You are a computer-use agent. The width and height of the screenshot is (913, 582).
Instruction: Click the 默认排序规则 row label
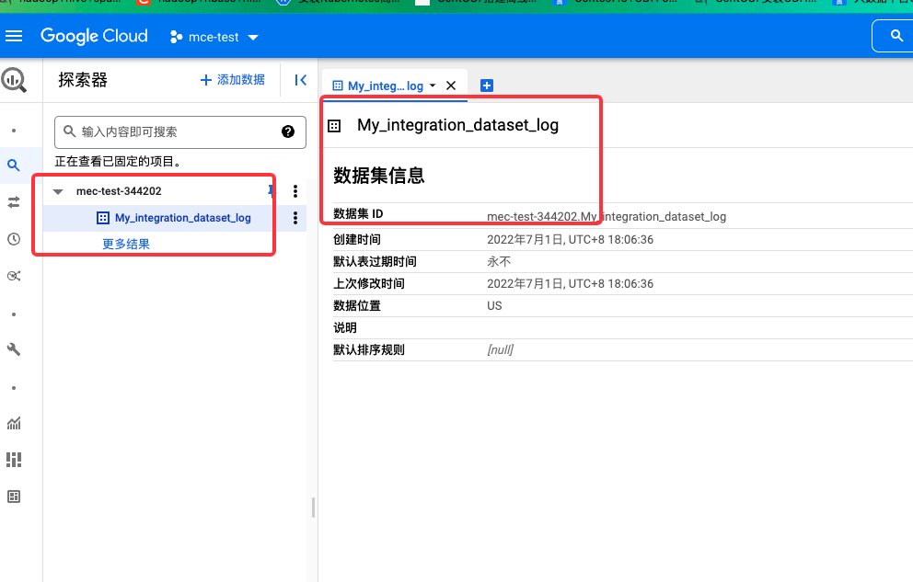click(x=368, y=350)
